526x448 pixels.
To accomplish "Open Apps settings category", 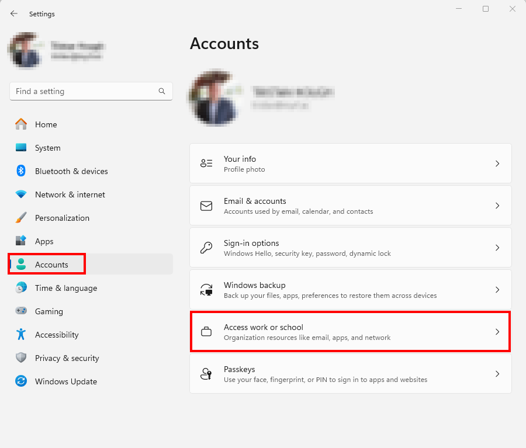I will click(x=91, y=241).
